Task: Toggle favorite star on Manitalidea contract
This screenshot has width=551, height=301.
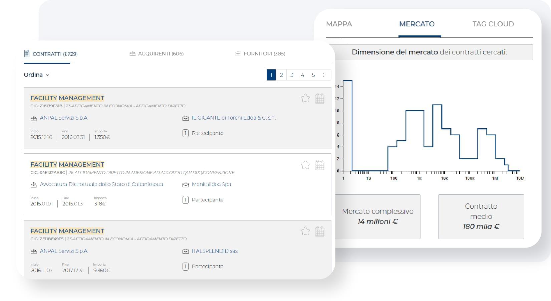Action: (x=305, y=165)
